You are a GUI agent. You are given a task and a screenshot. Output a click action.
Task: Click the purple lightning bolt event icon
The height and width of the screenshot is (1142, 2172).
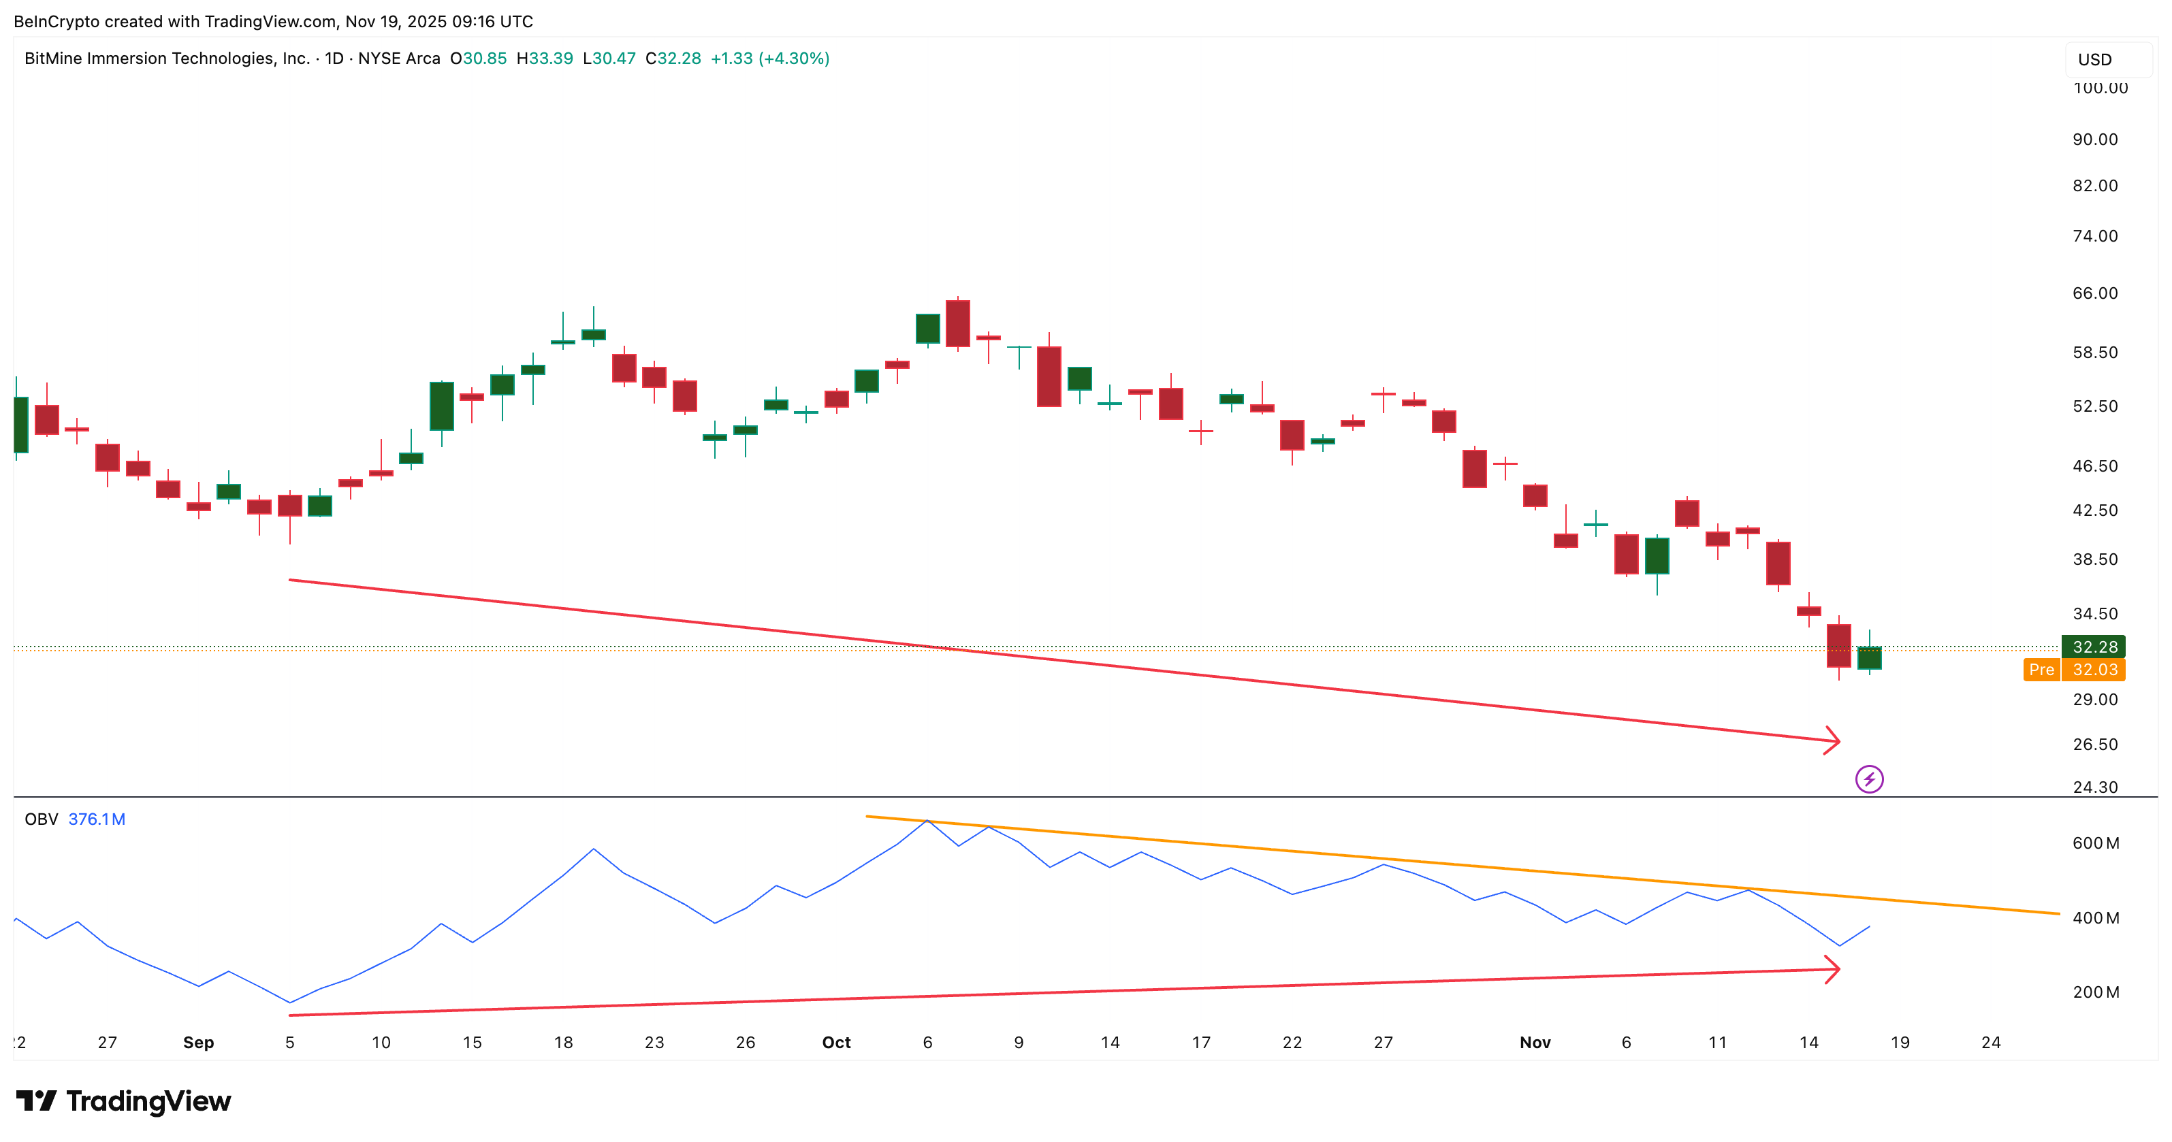point(1868,779)
